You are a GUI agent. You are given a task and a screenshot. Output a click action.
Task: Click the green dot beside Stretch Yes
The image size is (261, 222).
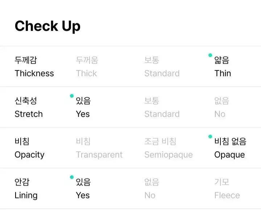pos(72,96)
